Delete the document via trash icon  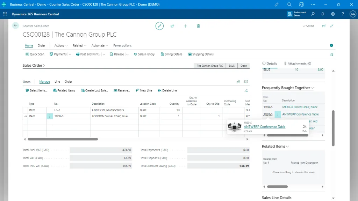tap(198, 26)
